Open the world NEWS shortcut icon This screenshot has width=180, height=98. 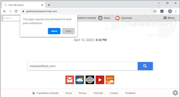pos(90,80)
